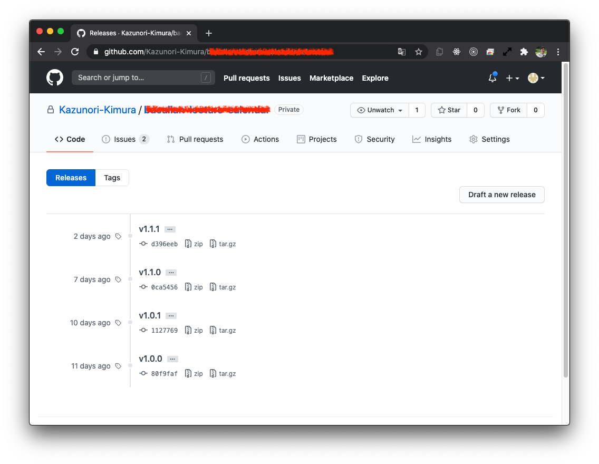This screenshot has height=464, width=599.
Task: Bookmark page with star icon
Action: point(419,52)
